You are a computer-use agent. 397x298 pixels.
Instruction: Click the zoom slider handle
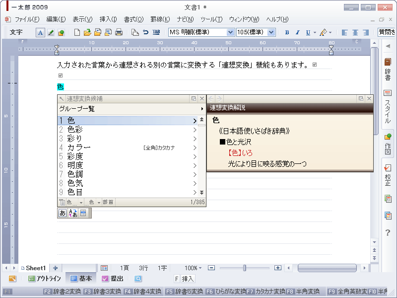click(x=244, y=268)
